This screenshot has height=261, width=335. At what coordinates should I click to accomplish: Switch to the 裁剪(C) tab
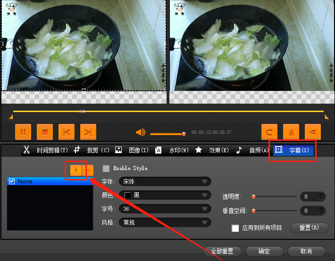[x=92, y=150]
